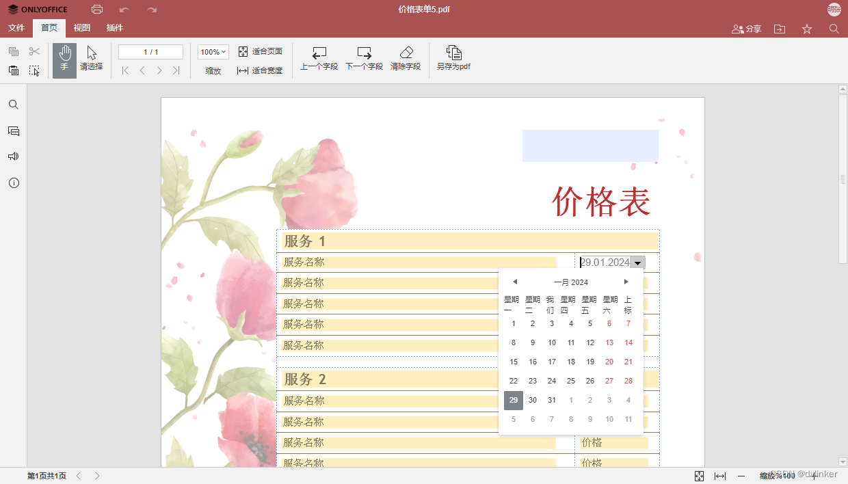Click the Share (分享) button
The height and width of the screenshot is (484, 848).
coord(746,29)
